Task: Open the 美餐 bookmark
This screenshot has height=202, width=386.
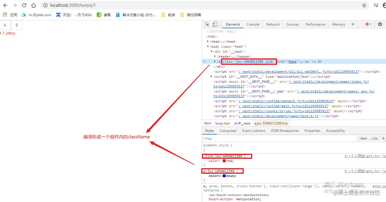Action: 104,15
